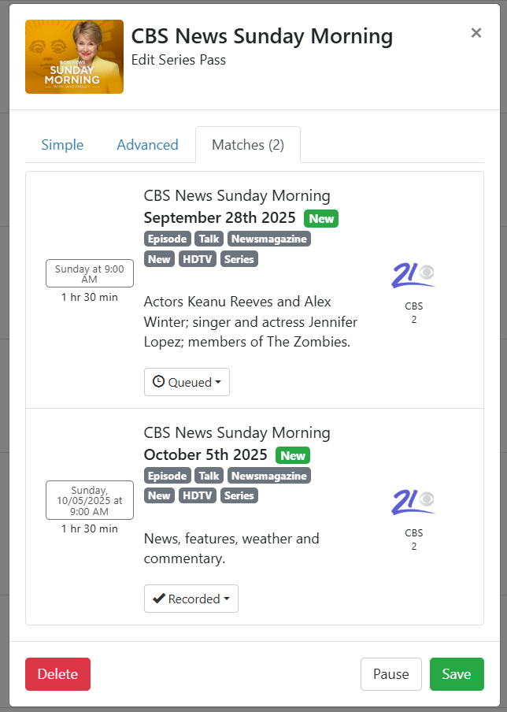The height and width of the screenshot is (712, 507).
Task: Switch to the Simple tab
Action: pos(62,145)
